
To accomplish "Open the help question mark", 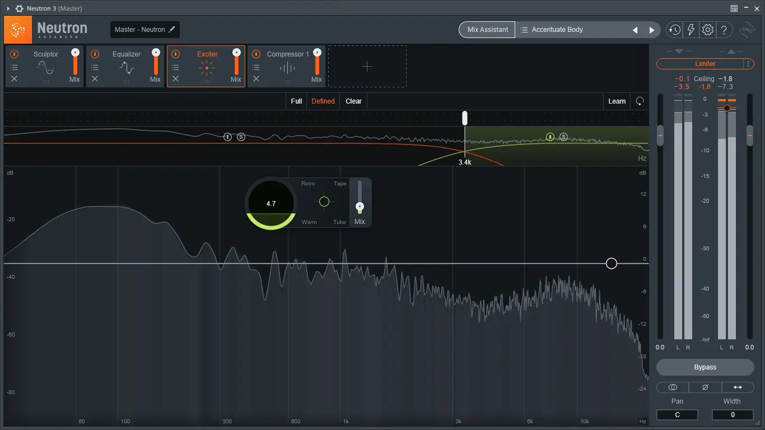I will pyautogui.click(x=724, y=30).
